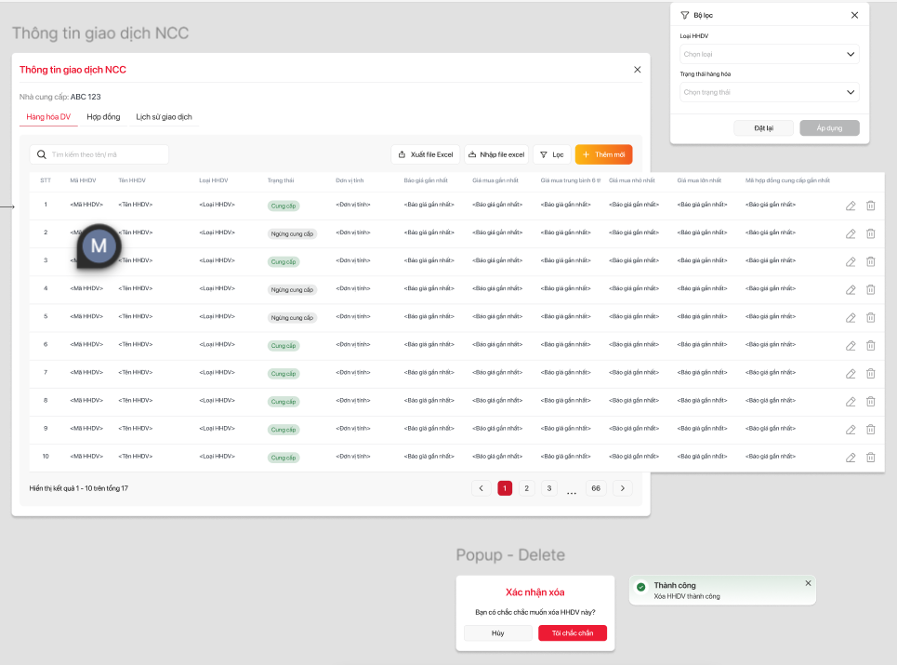Switch to the Hợp đồng tab
This screenshot has width=897, height=665.
(x=103, y=117)
